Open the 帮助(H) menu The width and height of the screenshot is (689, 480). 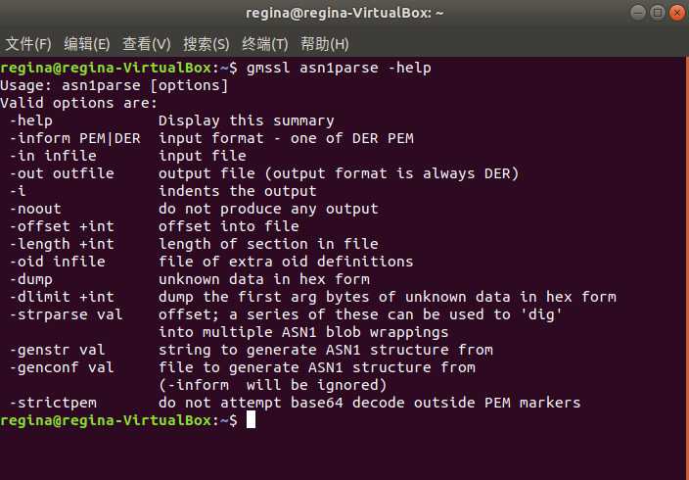pyautogui.click(x=324, y=44)
